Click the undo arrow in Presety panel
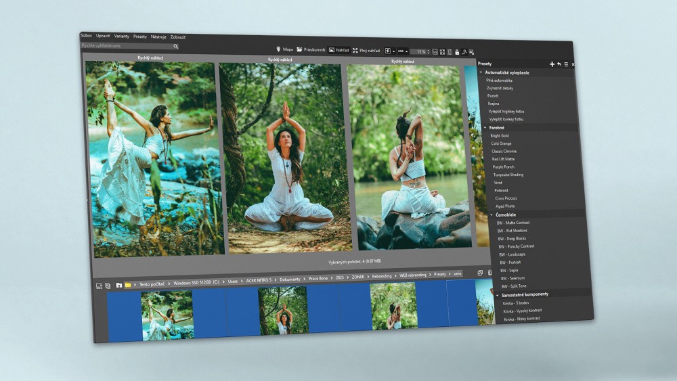 (x=559, y=64)
